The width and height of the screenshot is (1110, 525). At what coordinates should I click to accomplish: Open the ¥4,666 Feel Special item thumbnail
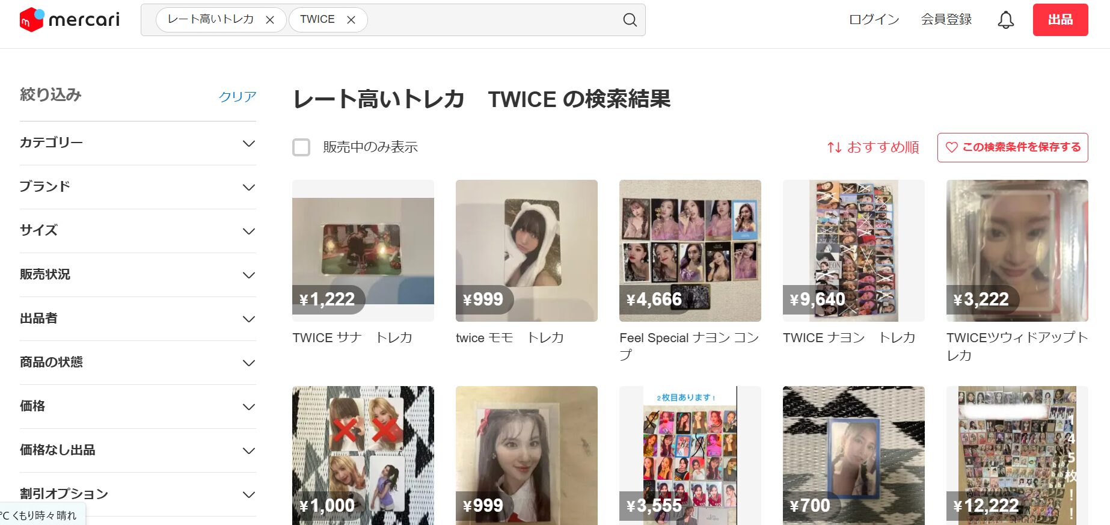point(690,251)
